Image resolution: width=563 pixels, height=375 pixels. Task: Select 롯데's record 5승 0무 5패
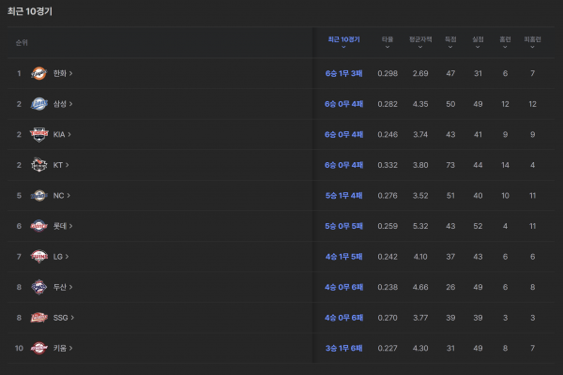343,226
